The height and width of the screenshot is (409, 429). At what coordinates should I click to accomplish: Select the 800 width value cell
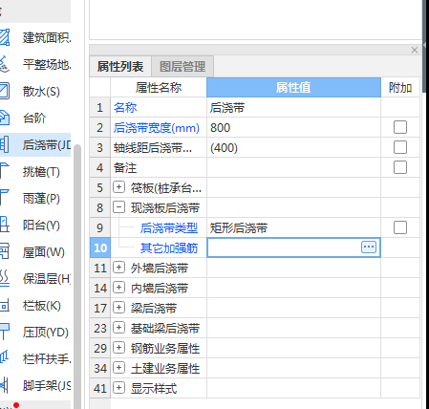[293, 128]
